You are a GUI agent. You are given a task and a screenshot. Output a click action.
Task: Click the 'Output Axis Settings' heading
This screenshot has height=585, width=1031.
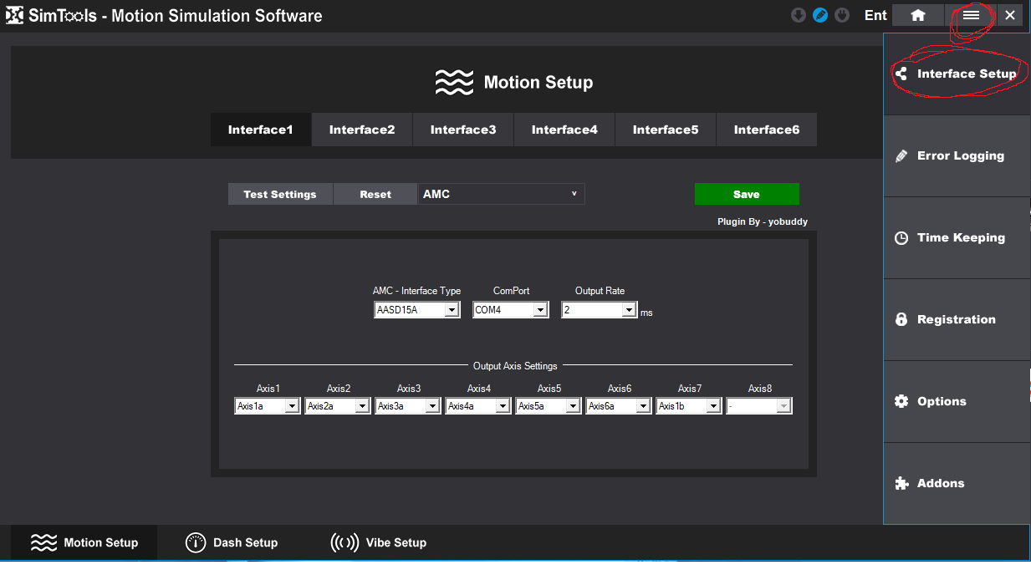(x=515, y=366)
